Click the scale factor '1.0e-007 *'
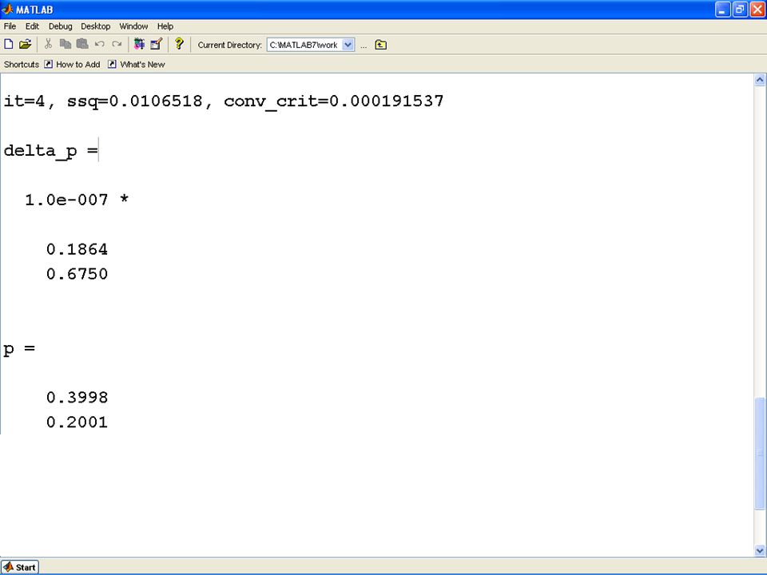The height and width of the screenshot is (575, 767). [x=77, y=200]
